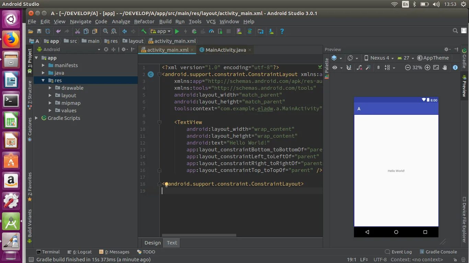Open the Logcat tool window
The height and width of the screenshot is (263, 469).
[x=80, y=252]
